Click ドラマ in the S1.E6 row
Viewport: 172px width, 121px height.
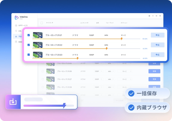pyautogui.click(x=83, y=71)
